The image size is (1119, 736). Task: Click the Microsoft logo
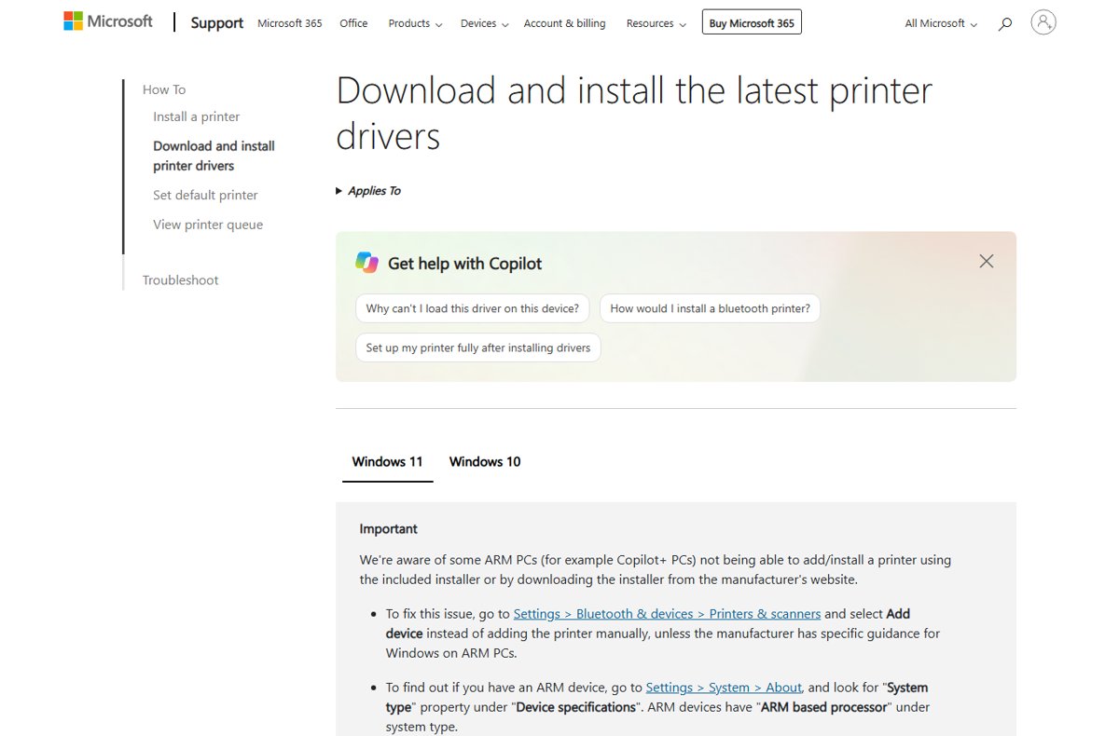108,21
